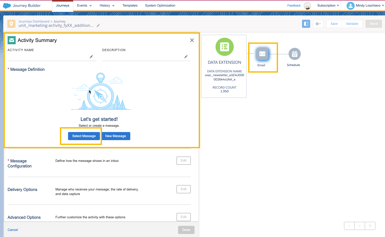This screenshot has height=237, width=385.
Task: Edit the Activity Name with pencil icon
Action: coord(91,57)
